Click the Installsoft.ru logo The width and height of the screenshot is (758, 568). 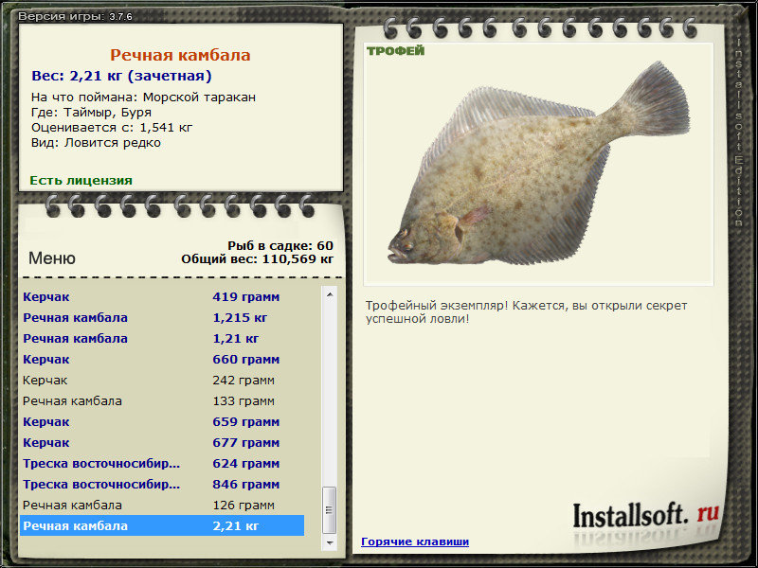coord(646,515)
